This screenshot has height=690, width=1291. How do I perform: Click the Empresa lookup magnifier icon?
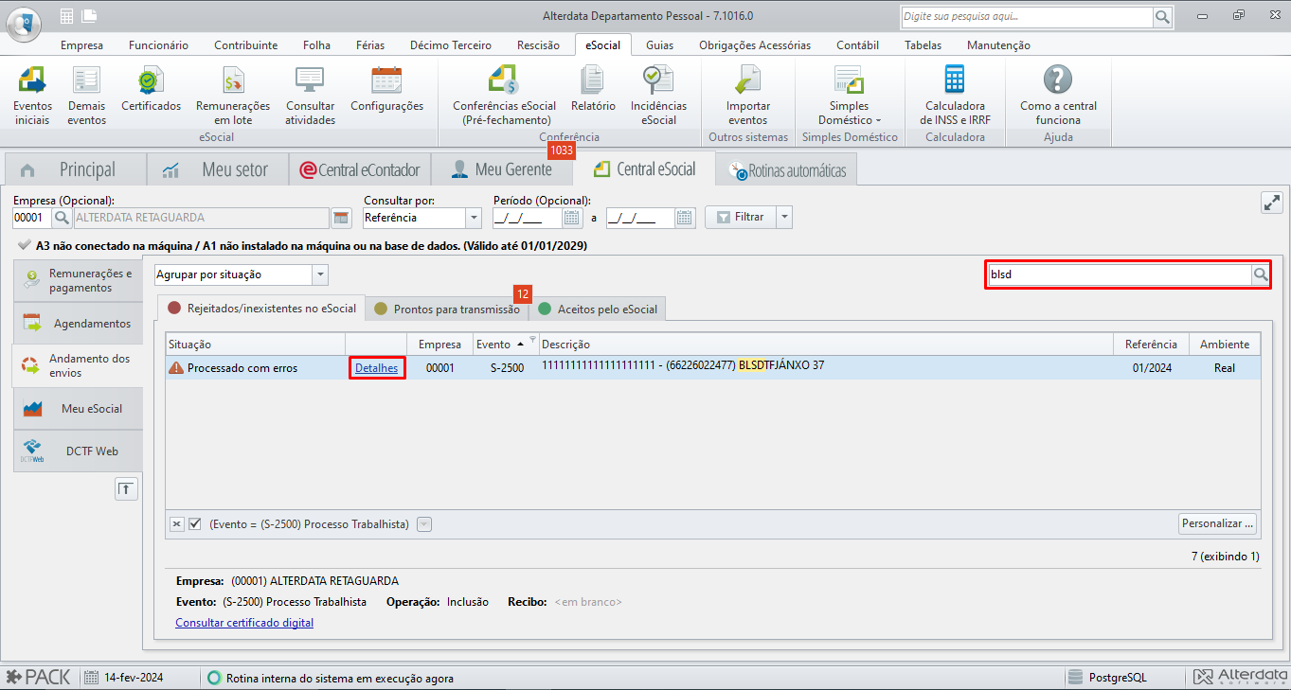tap(62, 218)
